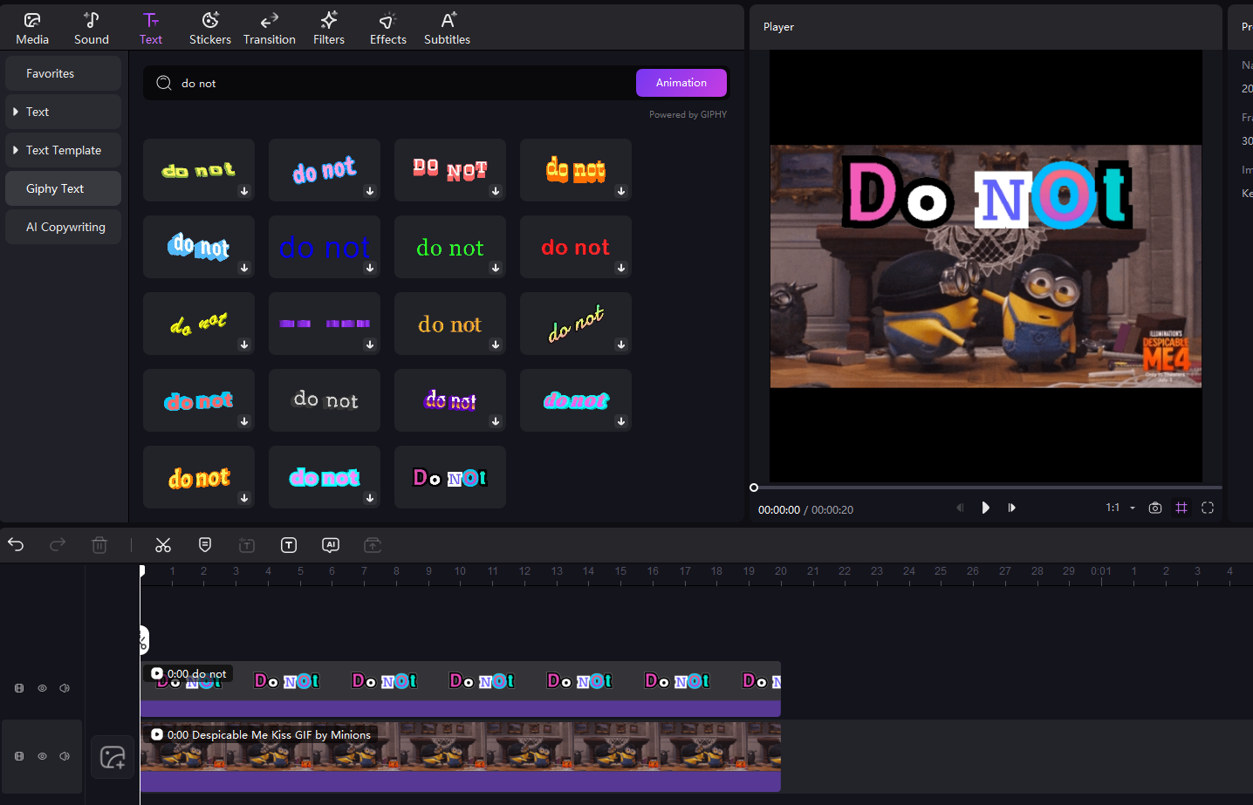Click the grayed upload-arrow icon in timeline toolbar
This screenshot has width=1253, height=805.
pyautogui.click(x=373, y=545)
